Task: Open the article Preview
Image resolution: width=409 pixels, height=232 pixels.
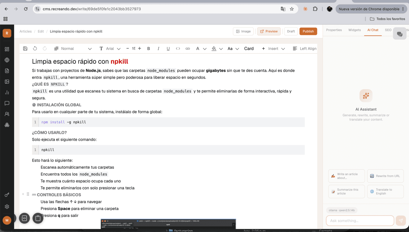Action: point(269,31)
